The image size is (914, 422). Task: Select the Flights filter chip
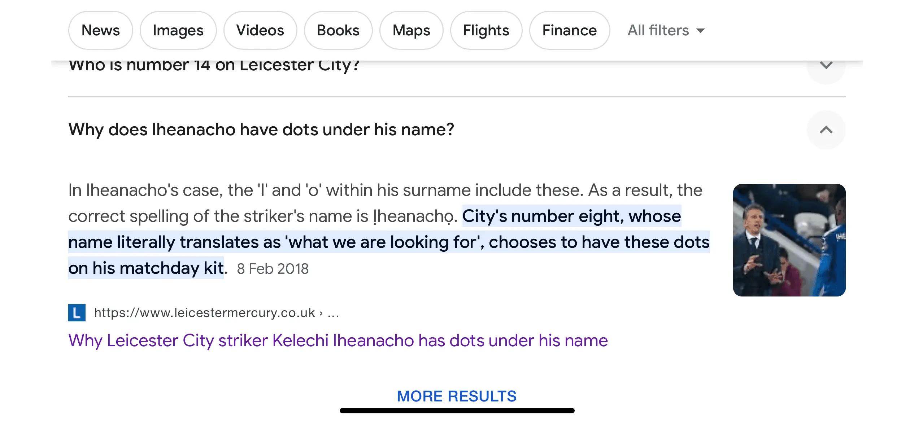coord(486,30)
